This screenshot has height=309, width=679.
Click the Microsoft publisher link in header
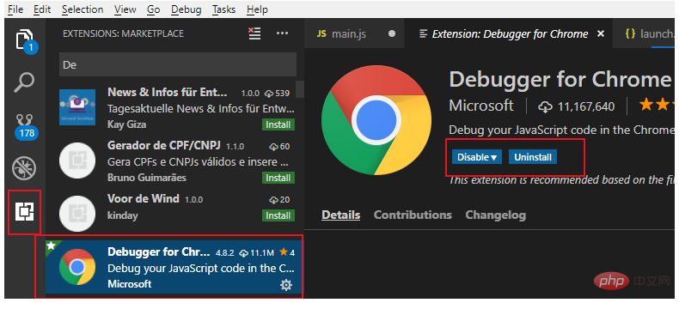[481, 106]
